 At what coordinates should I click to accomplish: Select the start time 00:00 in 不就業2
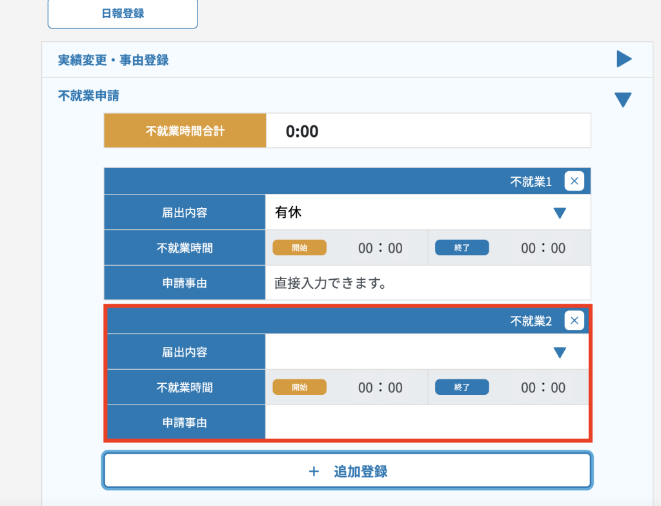tap(380, 387)
